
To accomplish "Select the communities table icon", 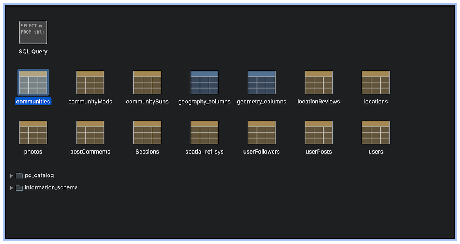I will pos(33,82).
